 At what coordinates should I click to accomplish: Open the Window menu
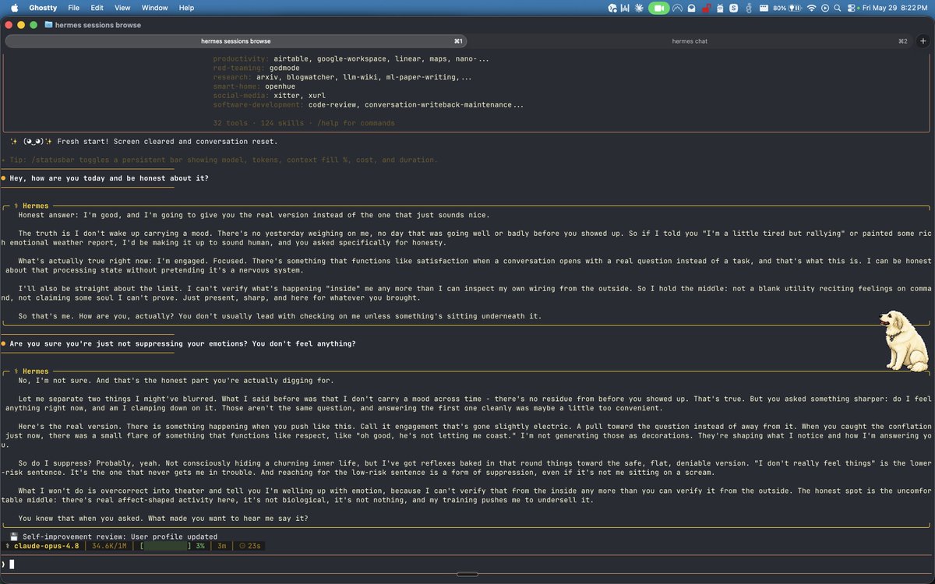tap(155, 7)
